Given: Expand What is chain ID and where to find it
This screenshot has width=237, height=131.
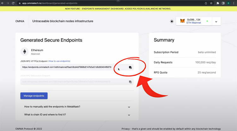Looking at the screenshot, I should click(x=77, y=115).
